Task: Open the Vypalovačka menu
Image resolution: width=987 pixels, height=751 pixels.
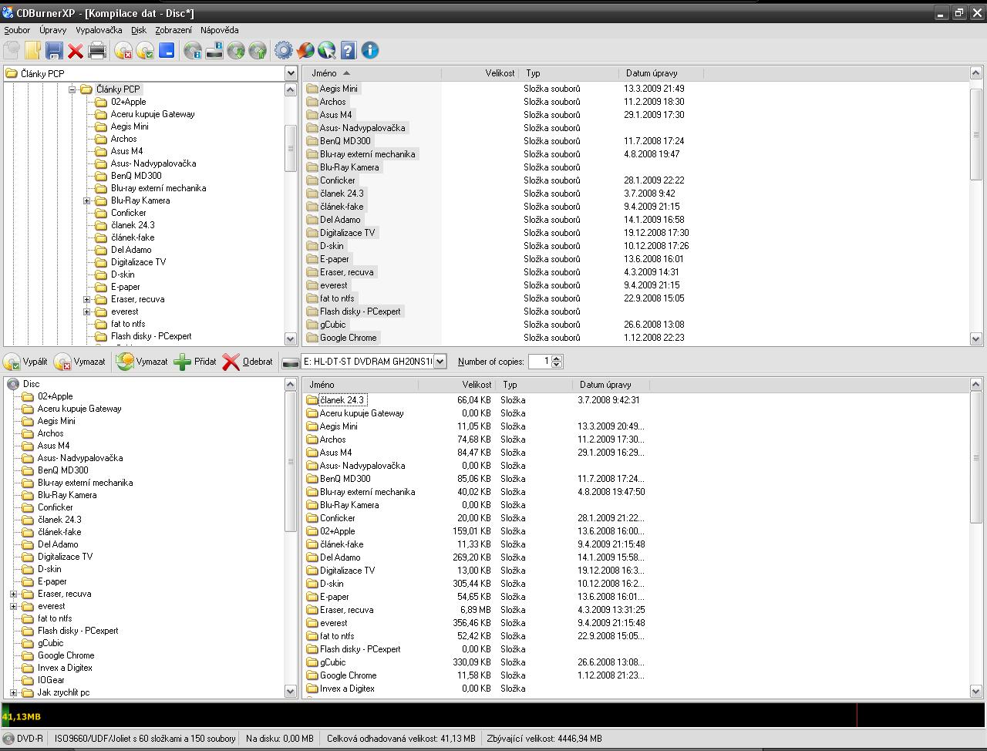Action: tap(99, 30)
